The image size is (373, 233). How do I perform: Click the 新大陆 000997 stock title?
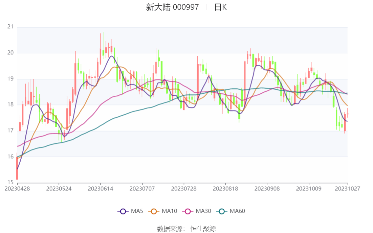(x=172, y=7)
